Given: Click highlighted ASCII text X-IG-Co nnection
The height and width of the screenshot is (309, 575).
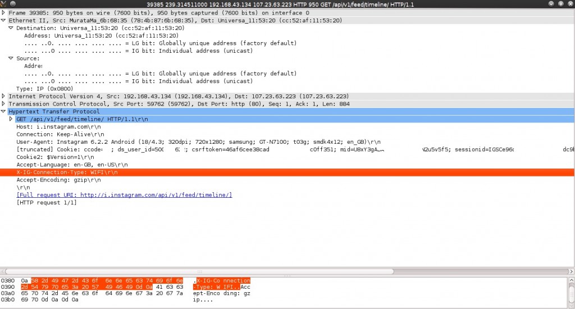Looking at the screenshot, I should pyautogui.click(x=223, y=281).
